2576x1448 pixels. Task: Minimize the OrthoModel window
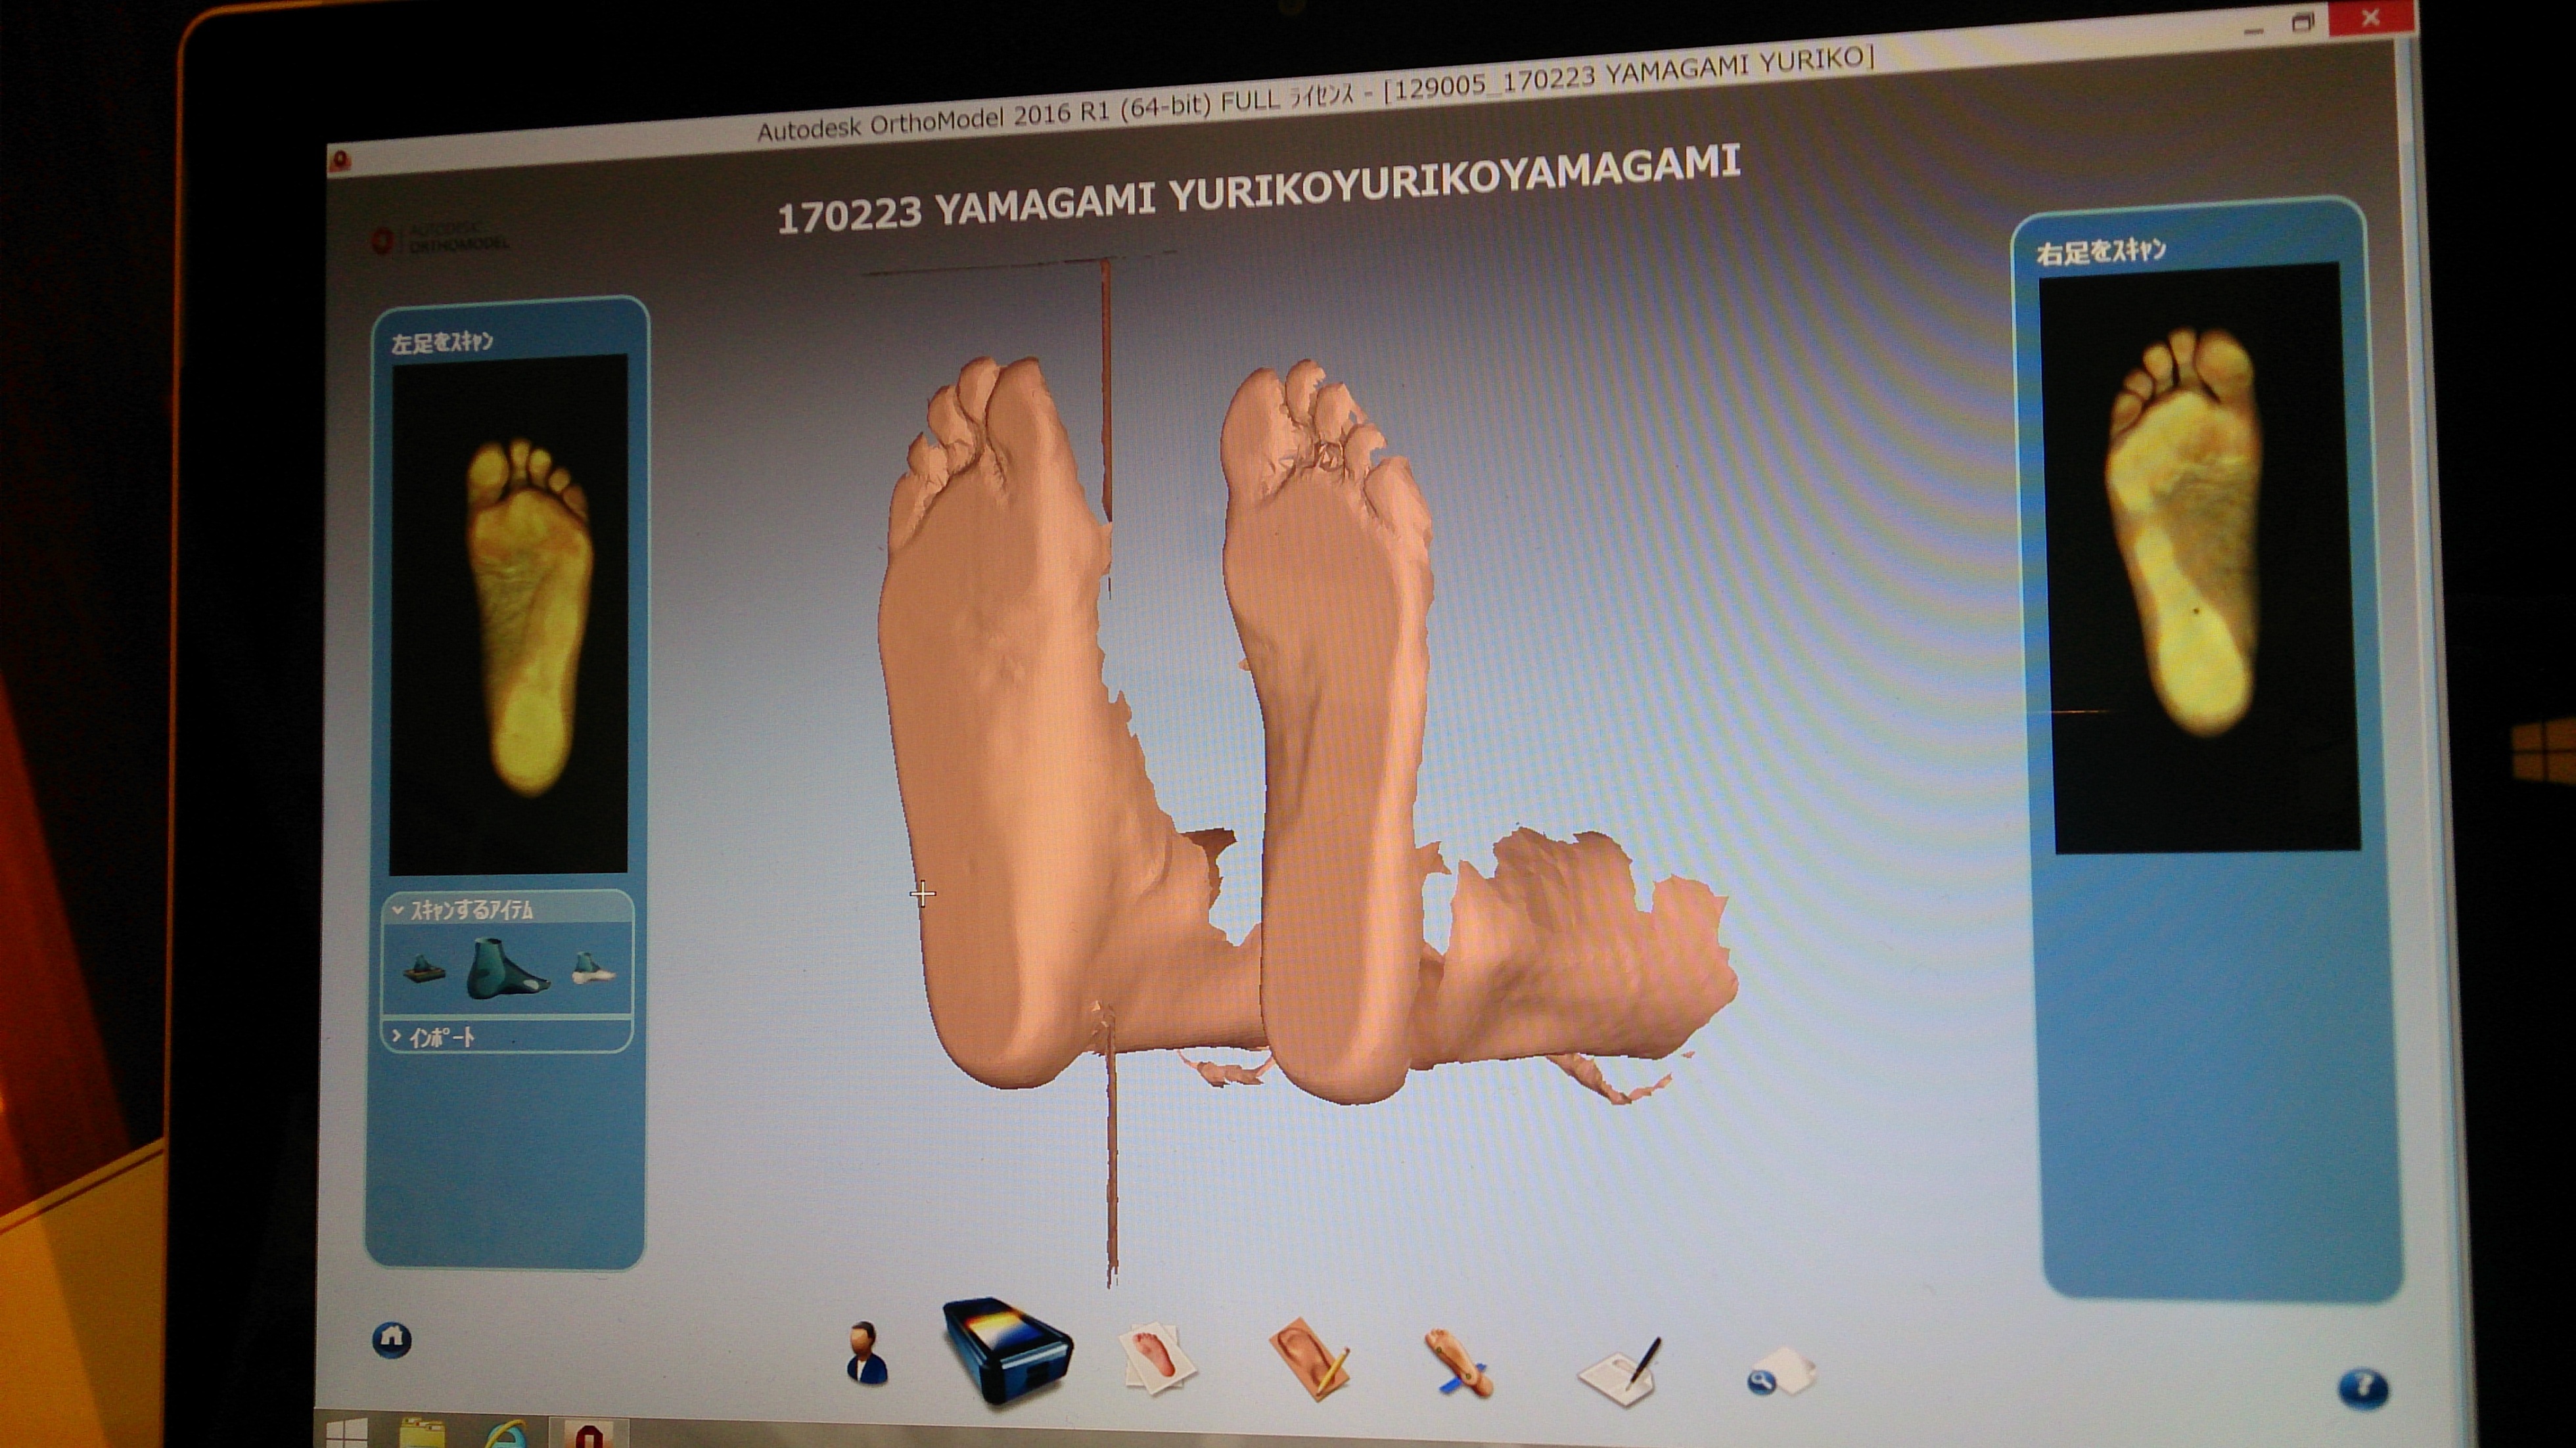point(2254,32)
